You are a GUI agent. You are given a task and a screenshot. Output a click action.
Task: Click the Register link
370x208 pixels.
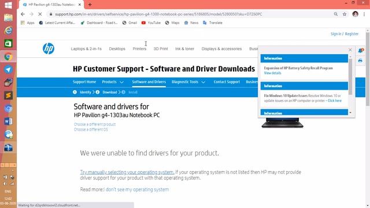351,34
